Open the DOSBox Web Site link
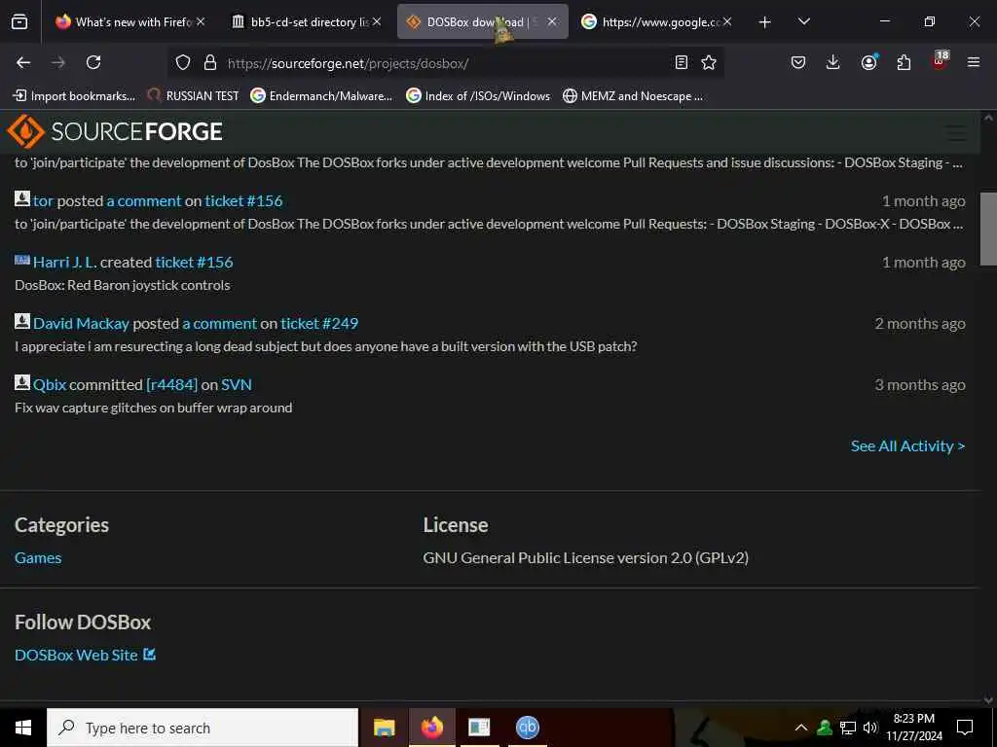 click(76, 655)
